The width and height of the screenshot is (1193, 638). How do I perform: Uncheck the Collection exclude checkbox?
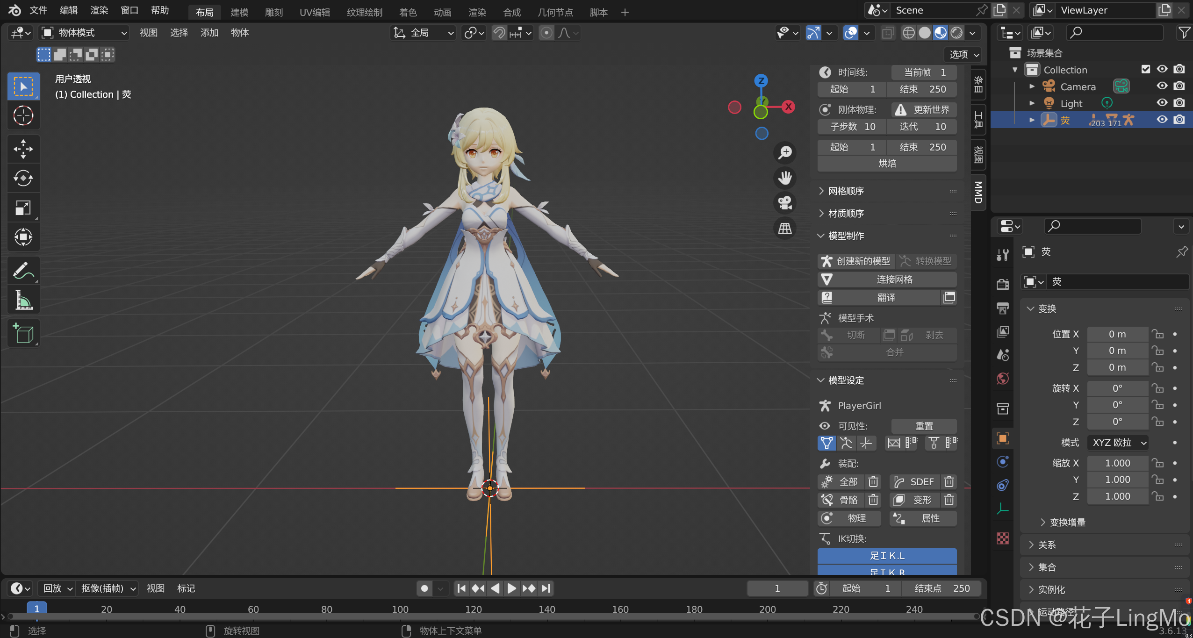(1146, 70)
